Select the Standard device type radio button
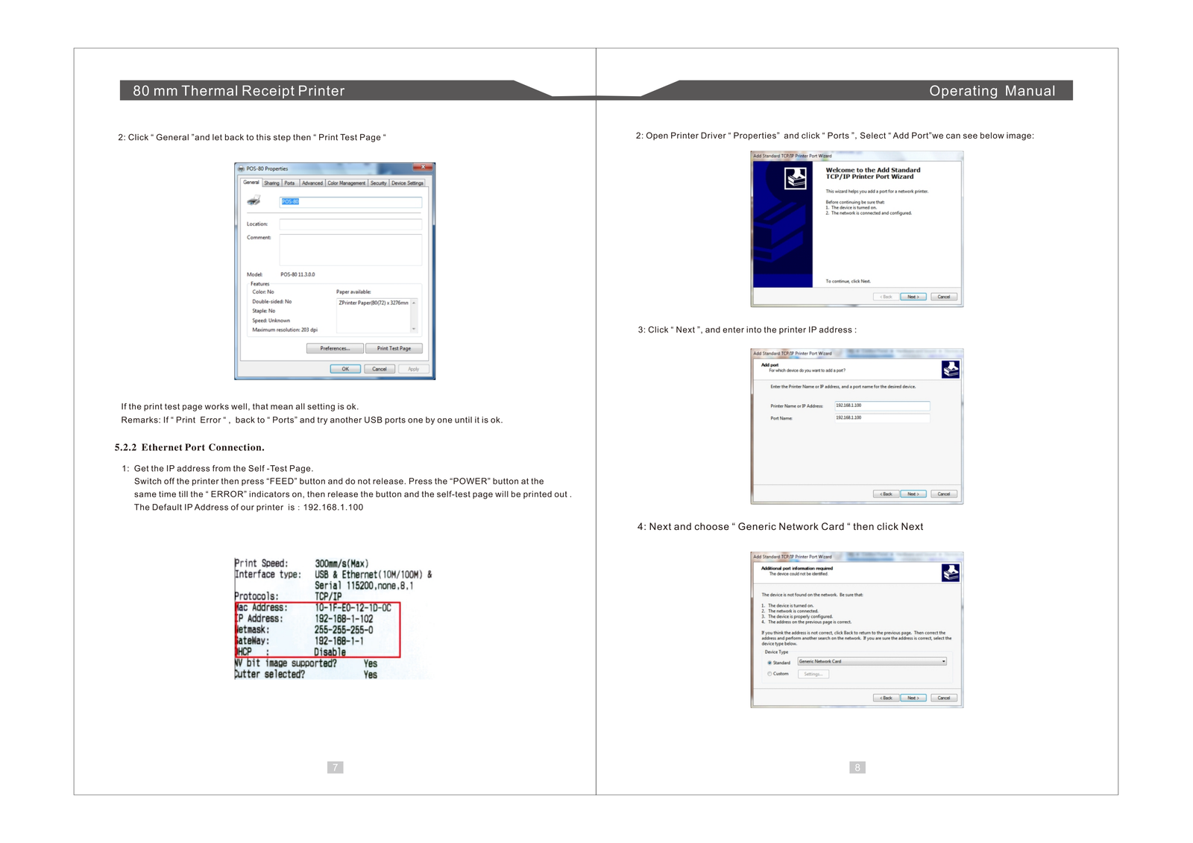1193x843 pixels. [769, 662]
